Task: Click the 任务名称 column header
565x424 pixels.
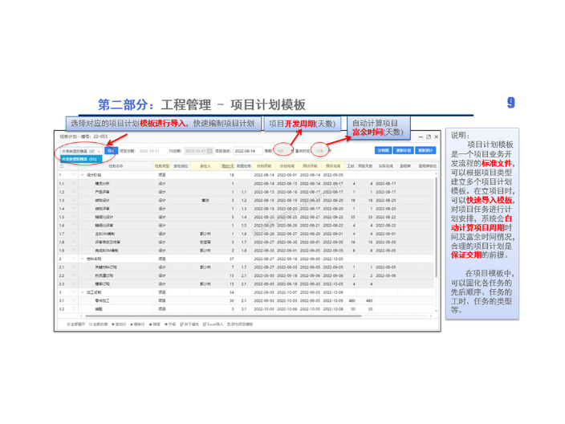Action: click(x=116, y=166)
